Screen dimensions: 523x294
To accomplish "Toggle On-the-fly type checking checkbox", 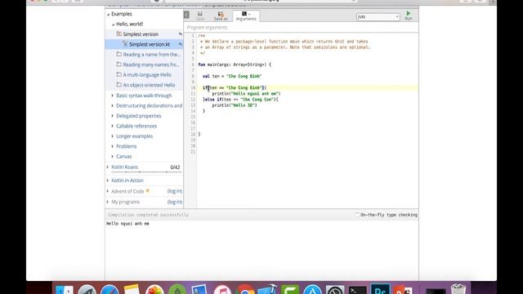I will coord(357,215).
